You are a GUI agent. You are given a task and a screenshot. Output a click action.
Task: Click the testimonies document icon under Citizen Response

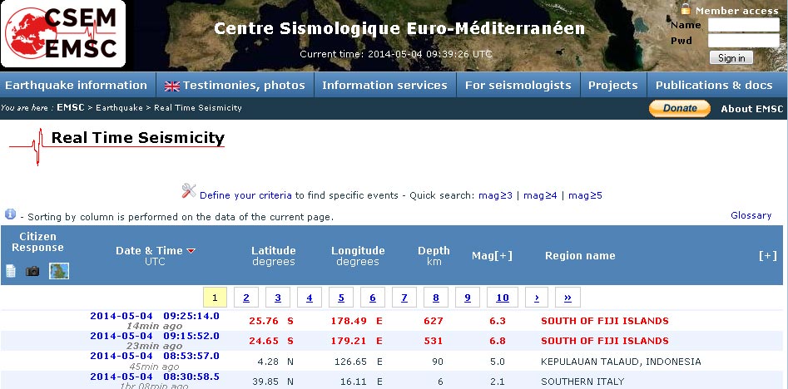click(12, 271)
